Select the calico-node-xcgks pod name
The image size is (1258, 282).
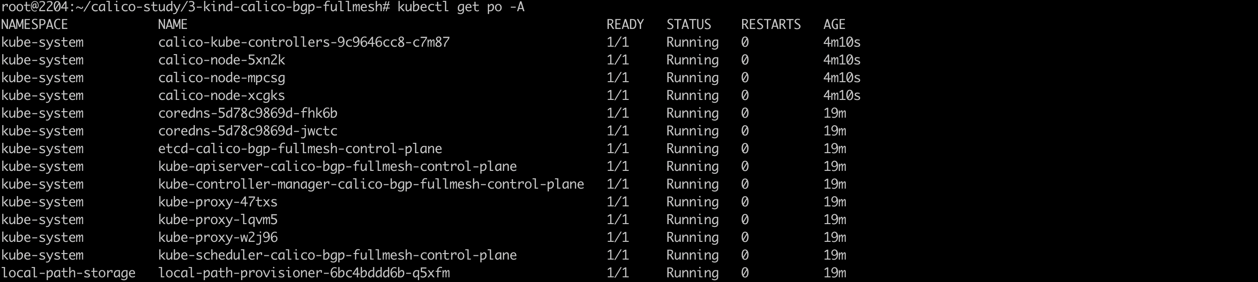pyautogui.click(x=221, y=96)
